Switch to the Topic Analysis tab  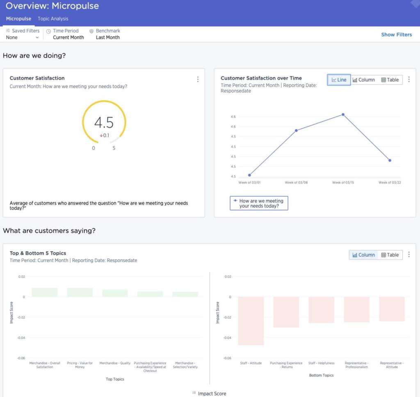(53, 19)
